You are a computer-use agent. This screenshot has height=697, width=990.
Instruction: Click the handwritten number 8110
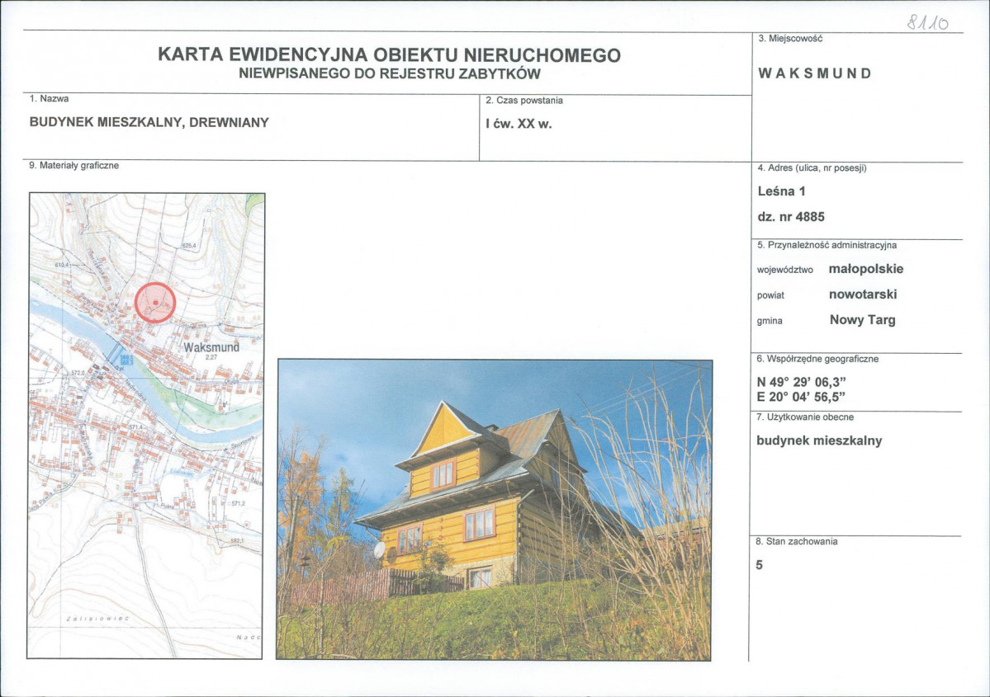point(927,23)
